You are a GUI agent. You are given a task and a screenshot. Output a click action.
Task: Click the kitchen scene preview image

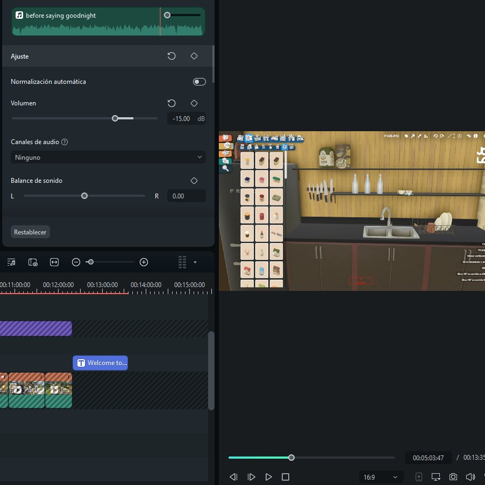click(352, 211)
